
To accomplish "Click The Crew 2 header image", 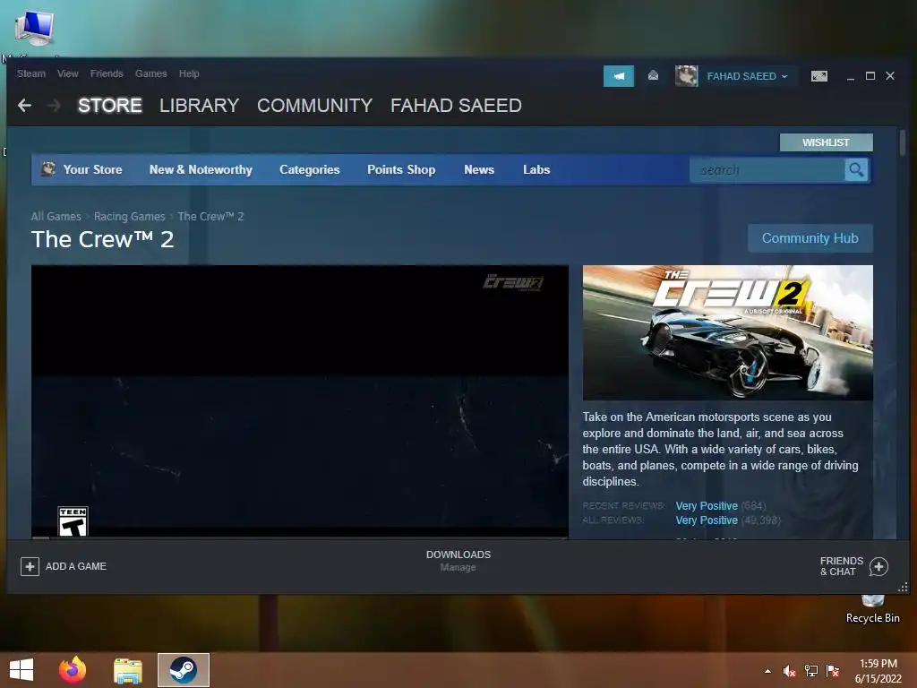I will click(727, 333).
